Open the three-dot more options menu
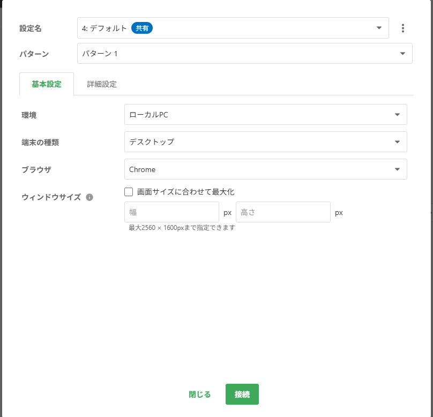Image resolution: width=433 pixels, height=417 pixels. [402, 28]
